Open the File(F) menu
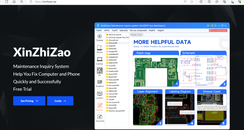The width and height of the screenshot is (244, 130). tap(99, 31)
